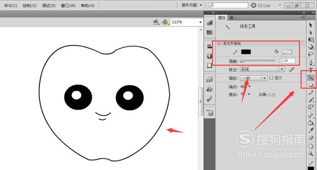Select the Pen tool
Screen dimensions: 317x170
point(311,62)
